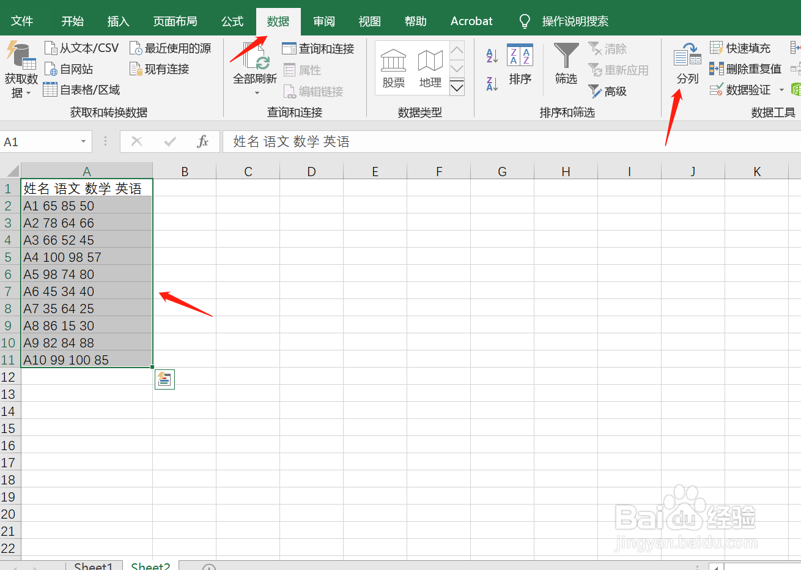This screenshot has height=570, width=801.
Task: Open the 排序 (Sort) dialog
Action: pos(520,64)
